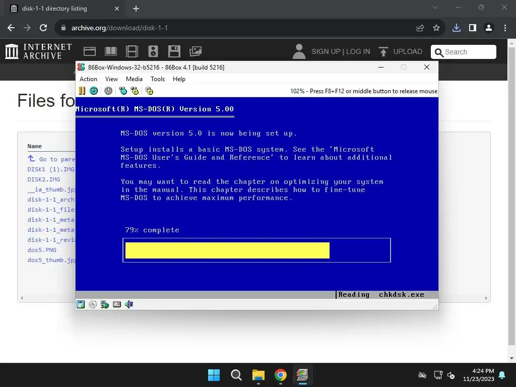Open Internet Archive software floppy icon
516x387 pixels.
pyautogui.click(x=174, y=51)
